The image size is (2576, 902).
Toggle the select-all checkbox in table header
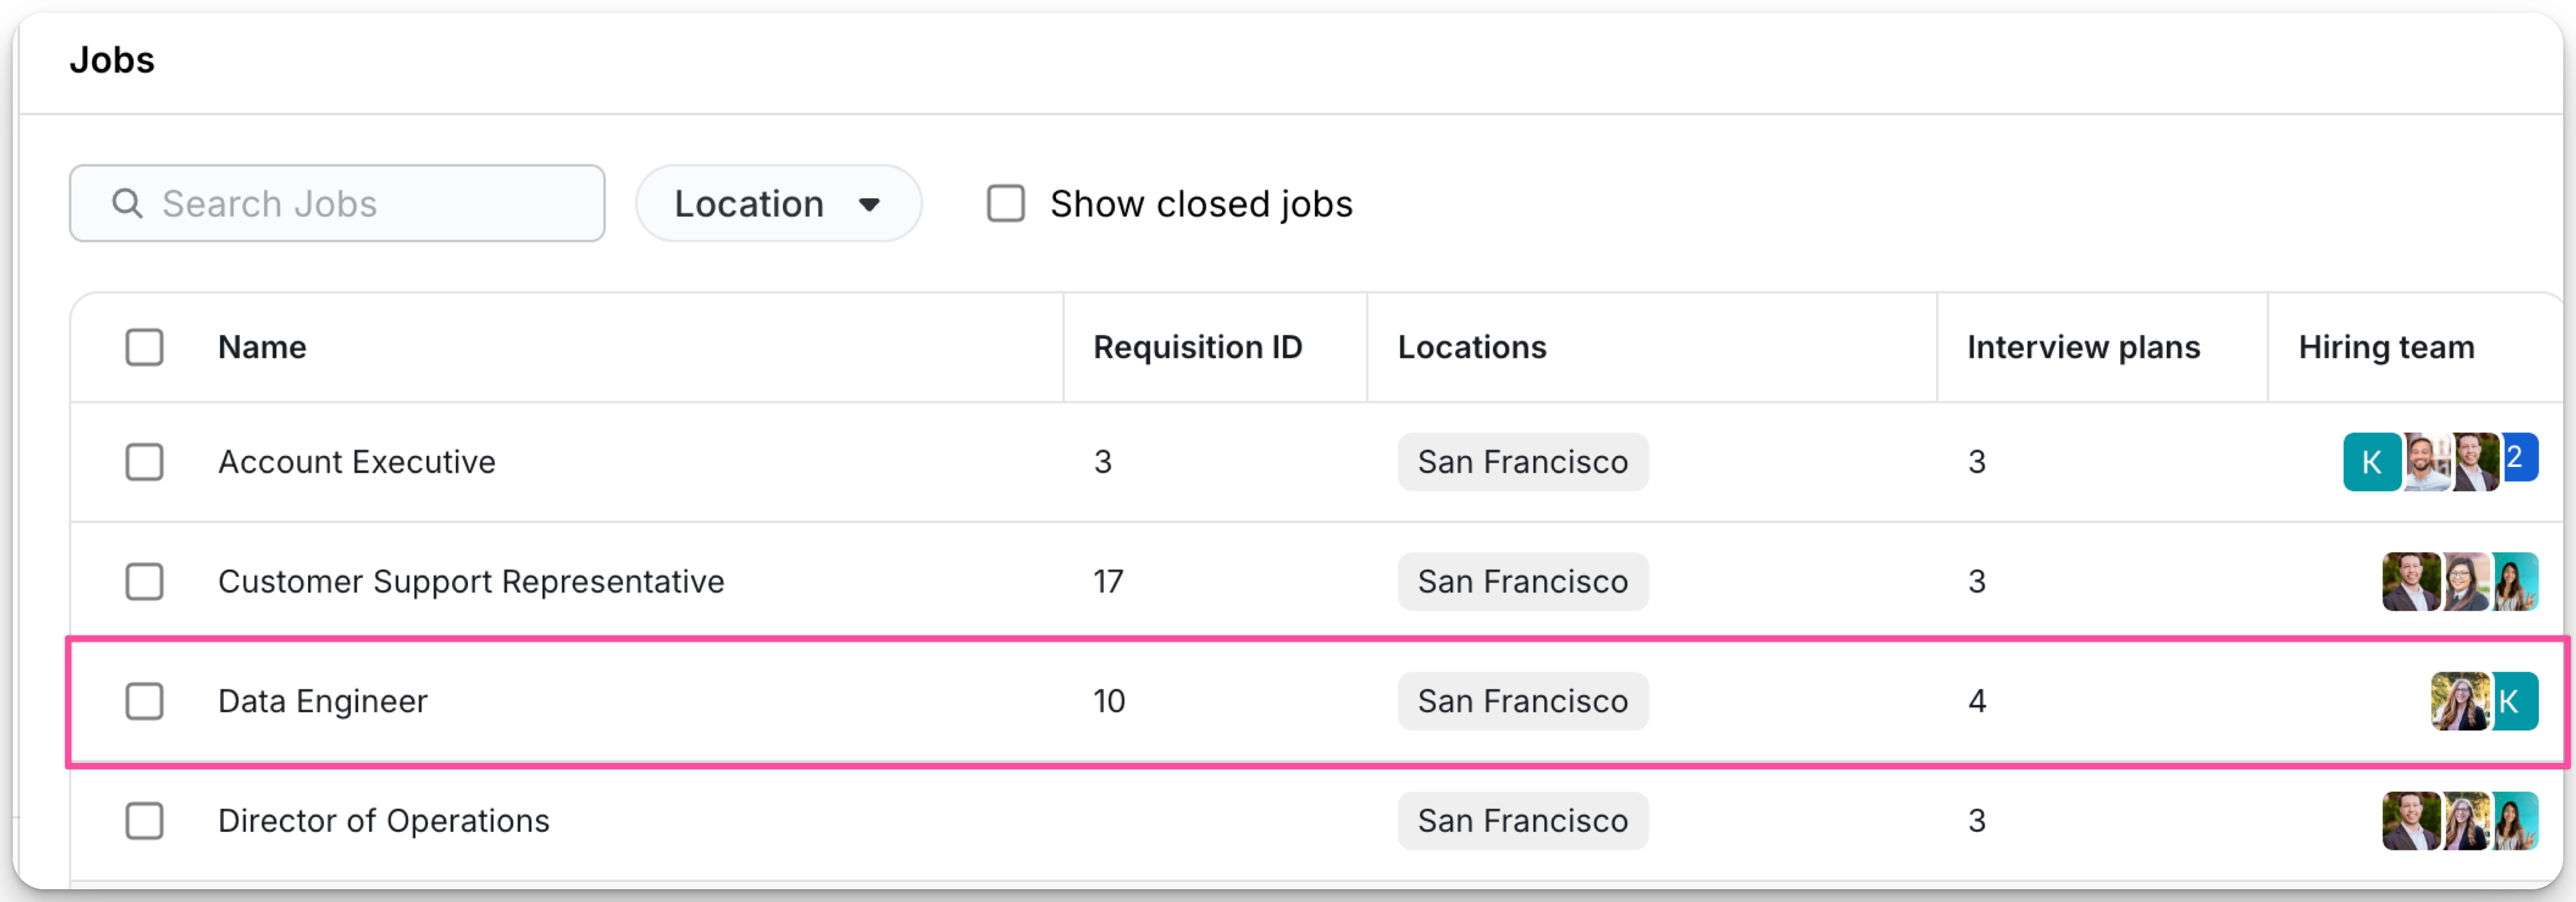pos(144,348)
